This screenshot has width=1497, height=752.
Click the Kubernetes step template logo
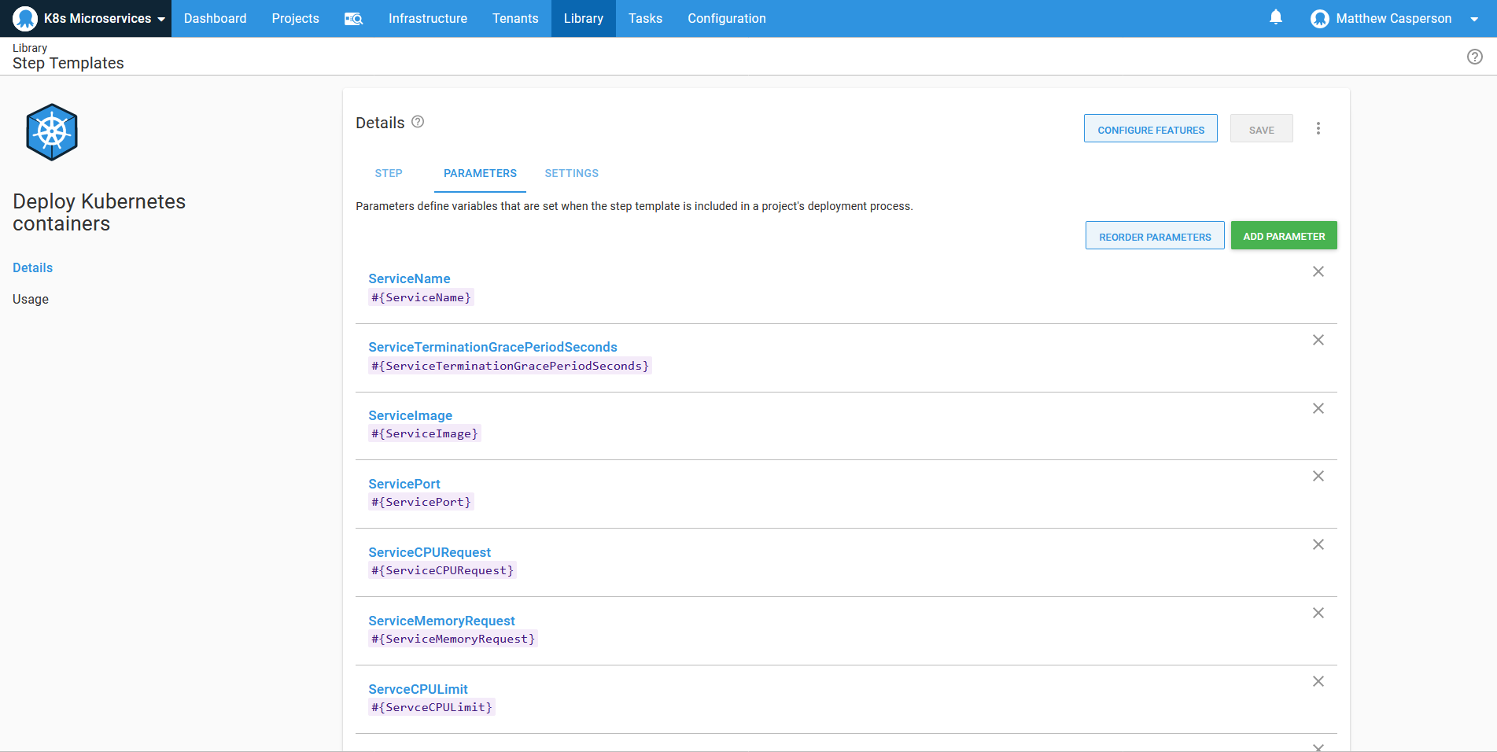[51, 131]
